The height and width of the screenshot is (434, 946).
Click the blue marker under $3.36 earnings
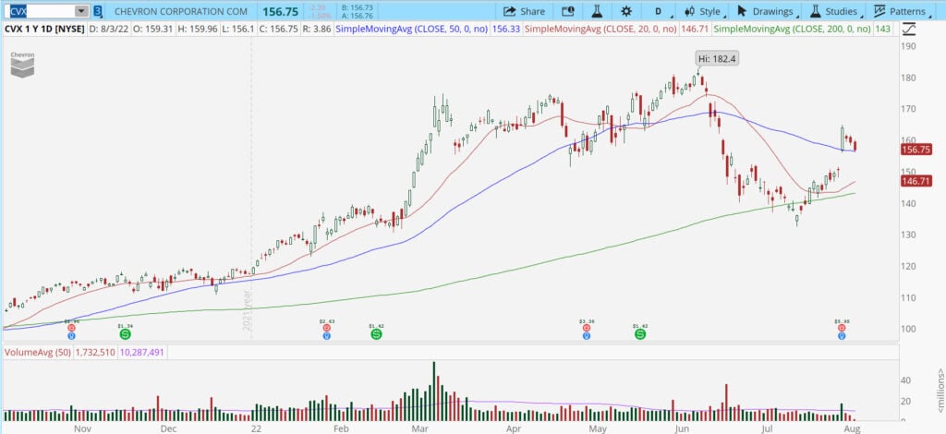[585, 336]
